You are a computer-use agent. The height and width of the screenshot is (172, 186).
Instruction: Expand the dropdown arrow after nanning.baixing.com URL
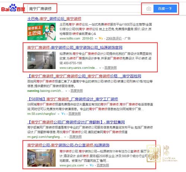pos(66,91)
